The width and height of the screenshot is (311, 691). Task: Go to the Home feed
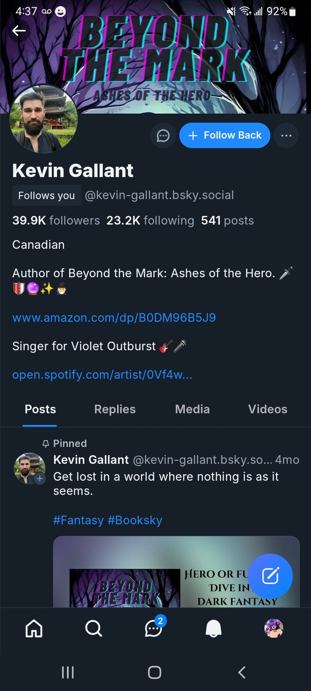34,628
